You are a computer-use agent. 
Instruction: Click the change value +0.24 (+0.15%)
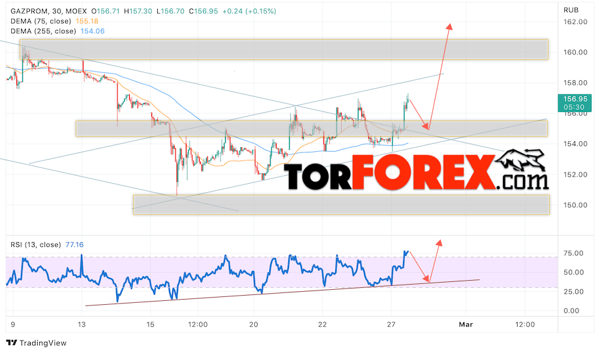coord(248,11)
